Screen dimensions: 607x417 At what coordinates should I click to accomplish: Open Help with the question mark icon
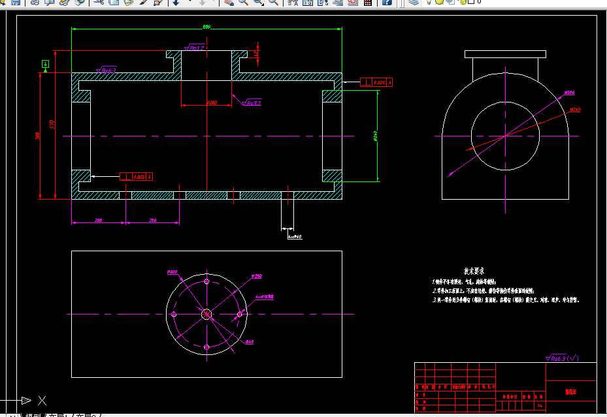coord(387,2)
